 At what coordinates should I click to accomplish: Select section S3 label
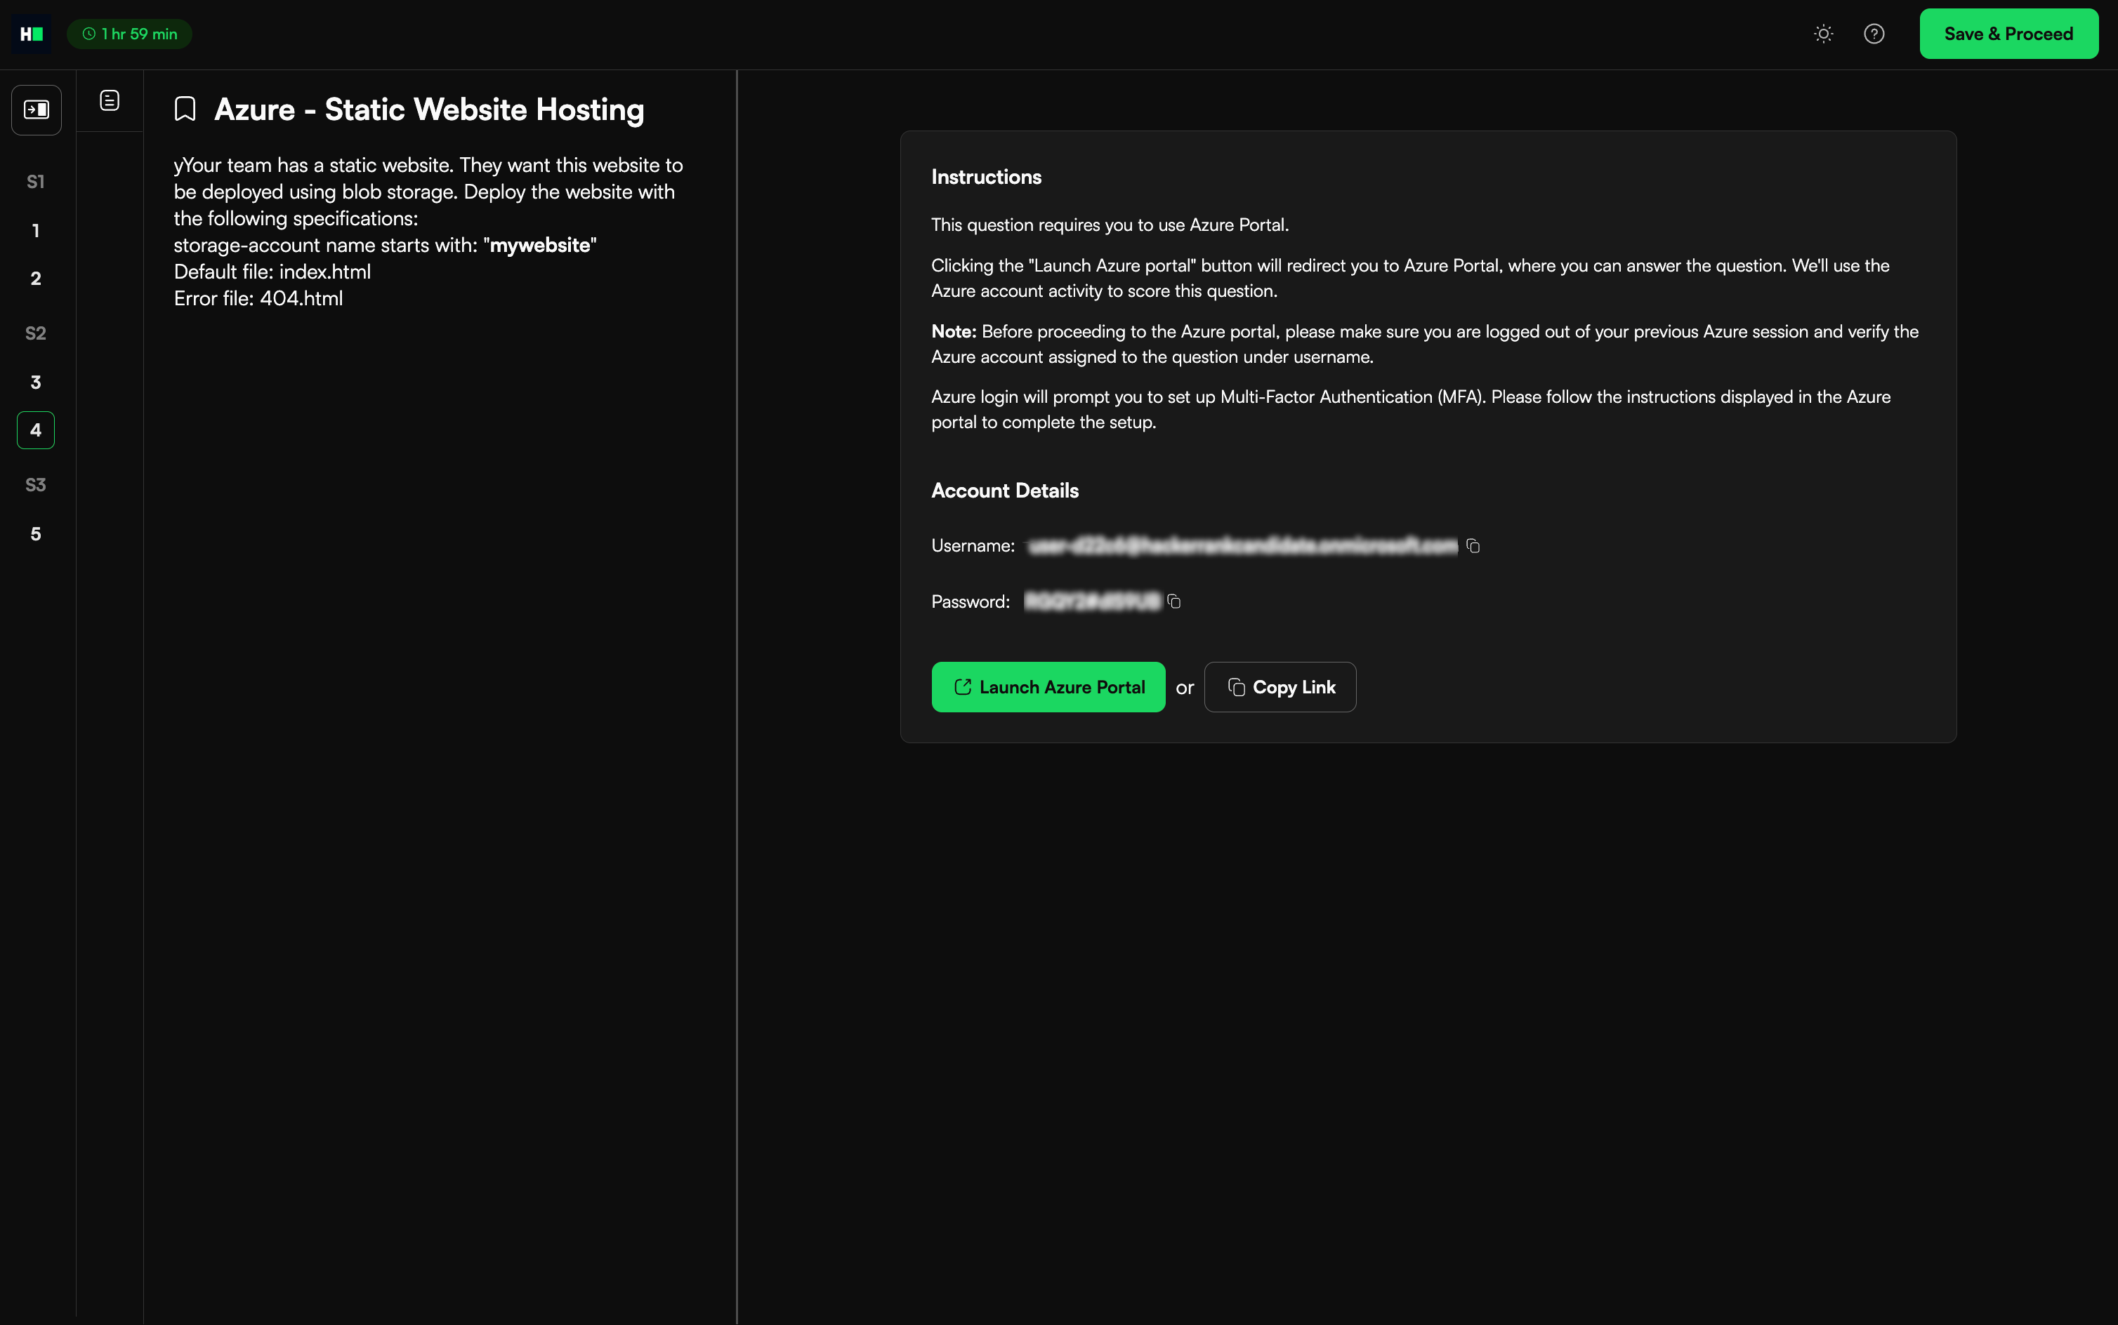coord(36,485)
